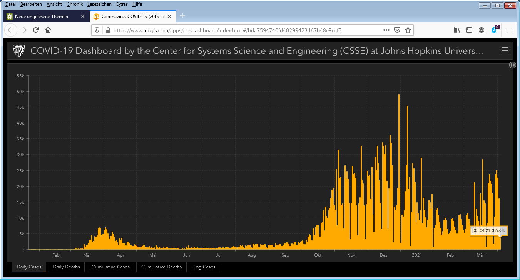Viewport: 520px width, 280px height.
Task: Click the URL address bar
Action: click(246, 30)
